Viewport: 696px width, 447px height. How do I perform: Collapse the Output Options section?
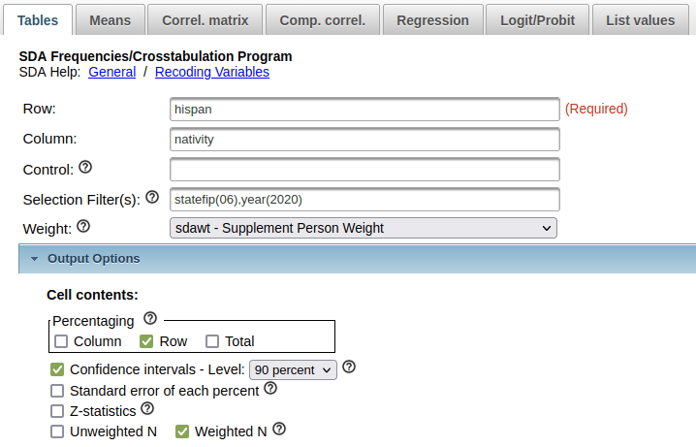coord(35,259)
